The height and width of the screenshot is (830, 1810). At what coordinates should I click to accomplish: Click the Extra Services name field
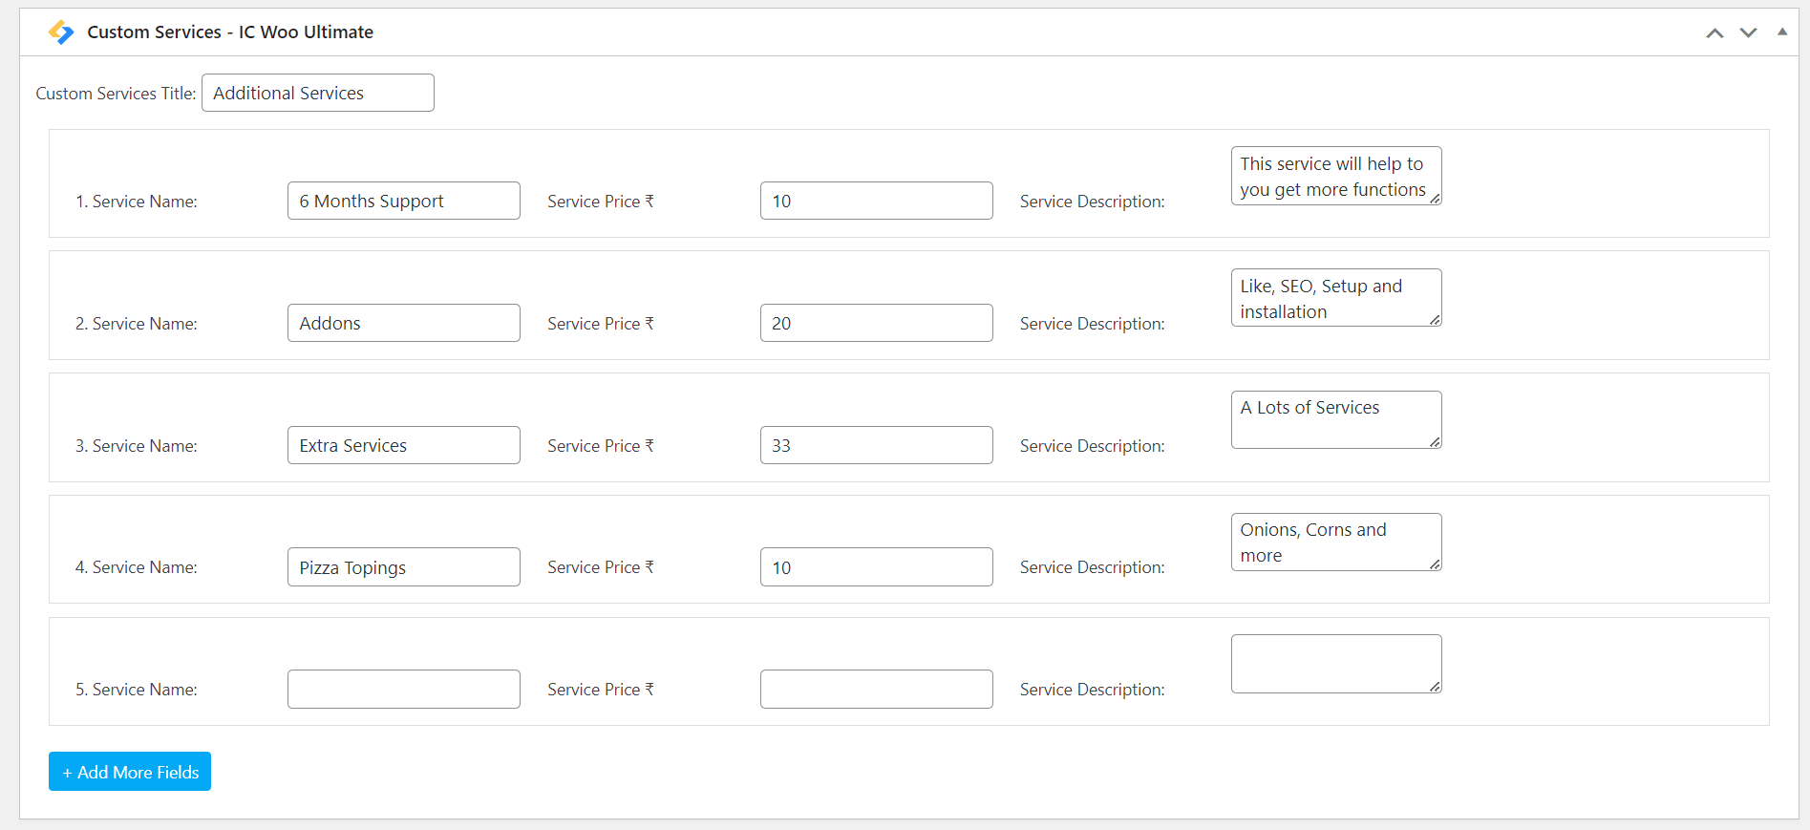click(404, 445)
